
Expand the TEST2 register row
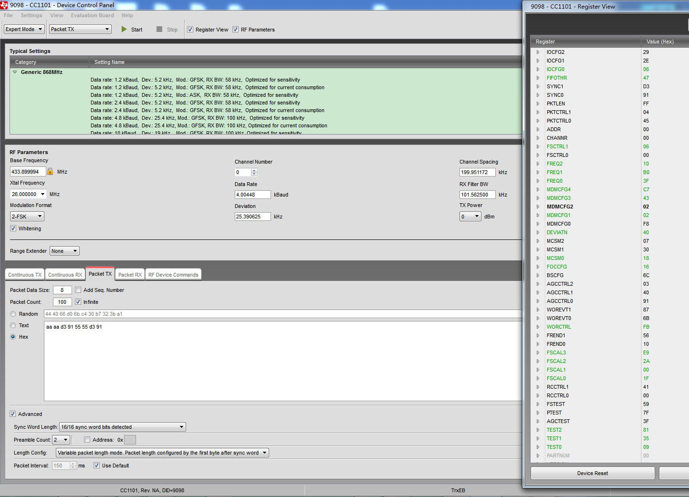click(x=538, y=430)
